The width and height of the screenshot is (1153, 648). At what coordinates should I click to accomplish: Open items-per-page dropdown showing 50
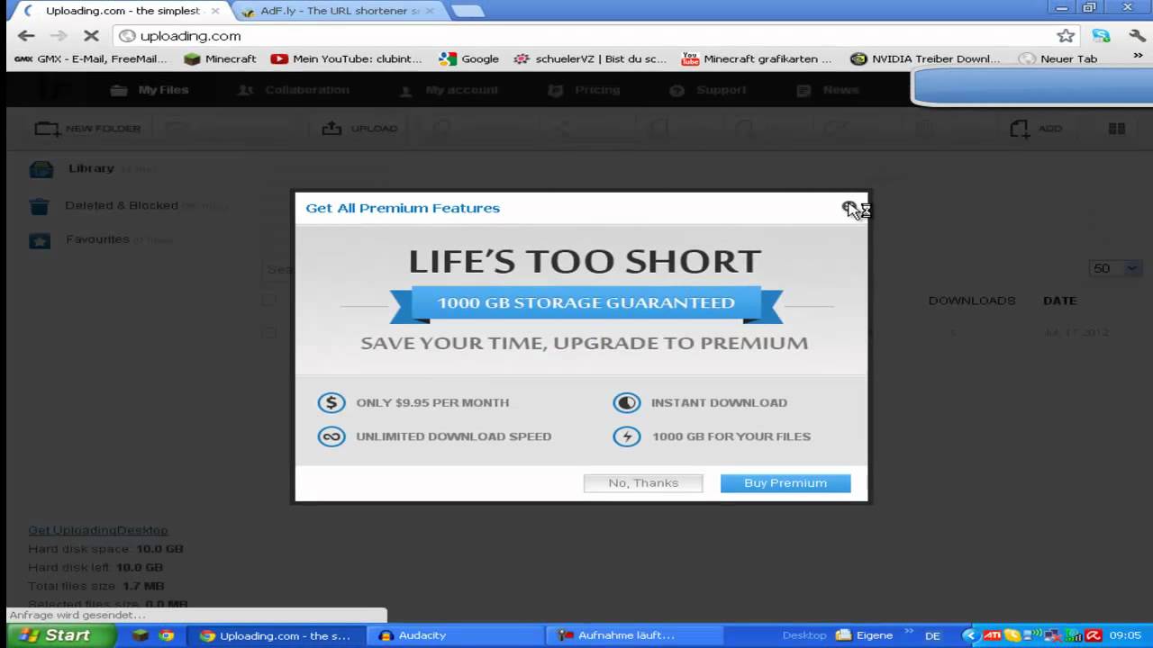pos(1115,268)
